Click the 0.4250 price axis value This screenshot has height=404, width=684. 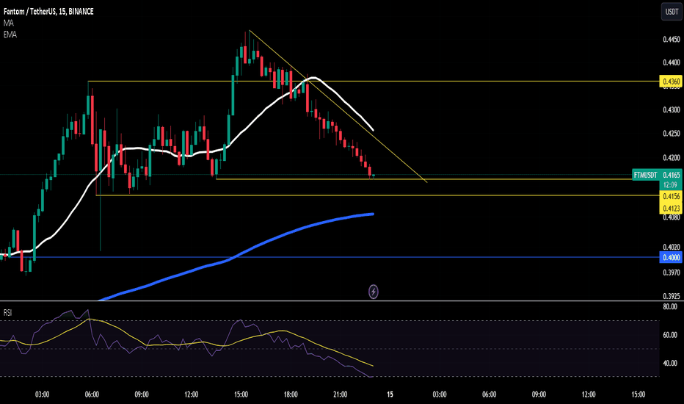click(672, 133)
